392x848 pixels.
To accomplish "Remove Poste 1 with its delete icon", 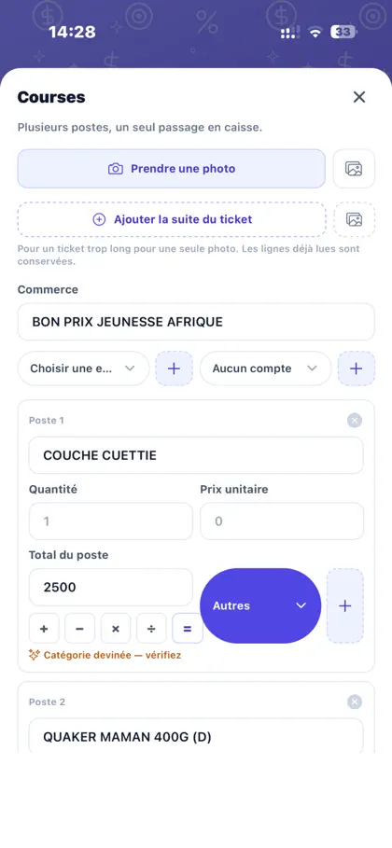I will pyautogui.click(x=355, y=420).
